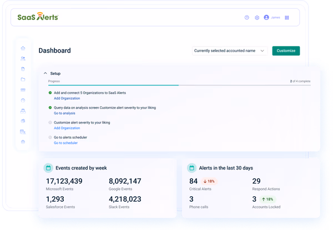Mark Go to alerts scheduler step circle
Image resolution: width=333 pixels, height=230 pixels.
point(50,137)
